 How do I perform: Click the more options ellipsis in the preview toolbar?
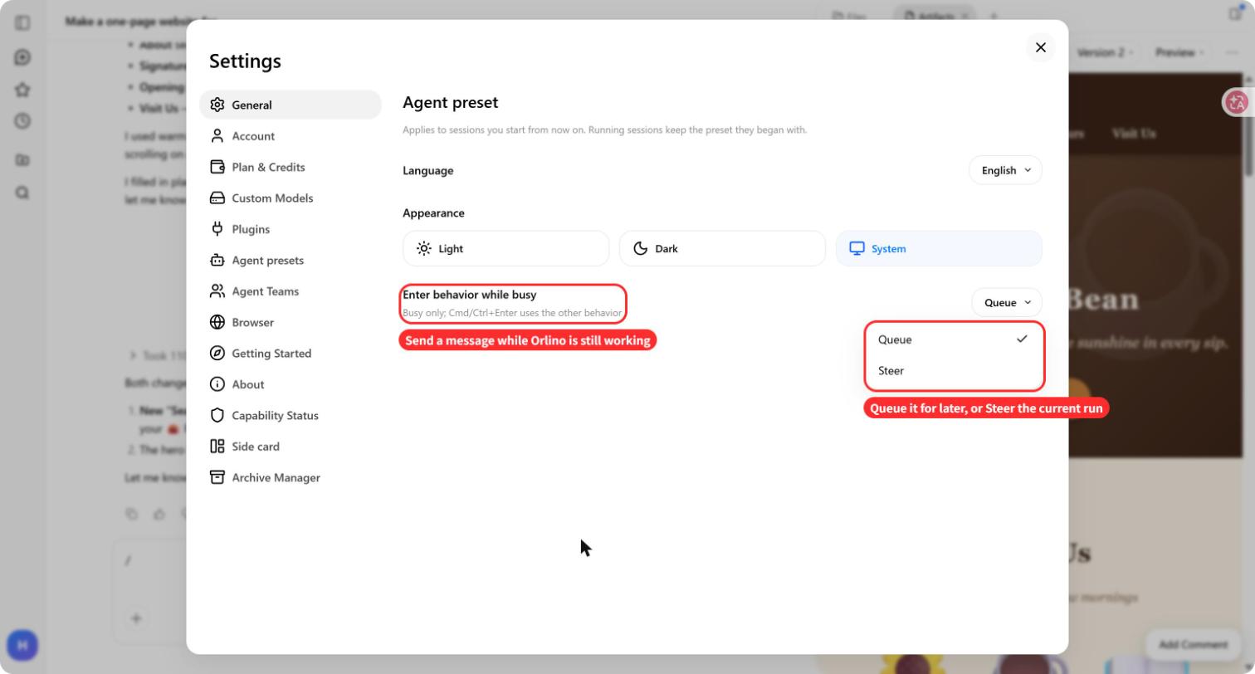coord(1232,52)
